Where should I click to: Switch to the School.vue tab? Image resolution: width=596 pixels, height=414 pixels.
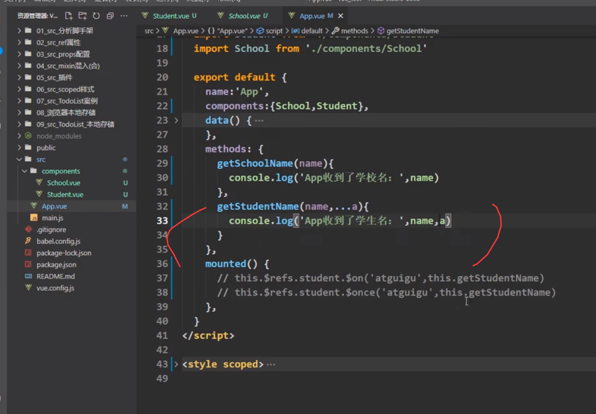tap(244, 16)
